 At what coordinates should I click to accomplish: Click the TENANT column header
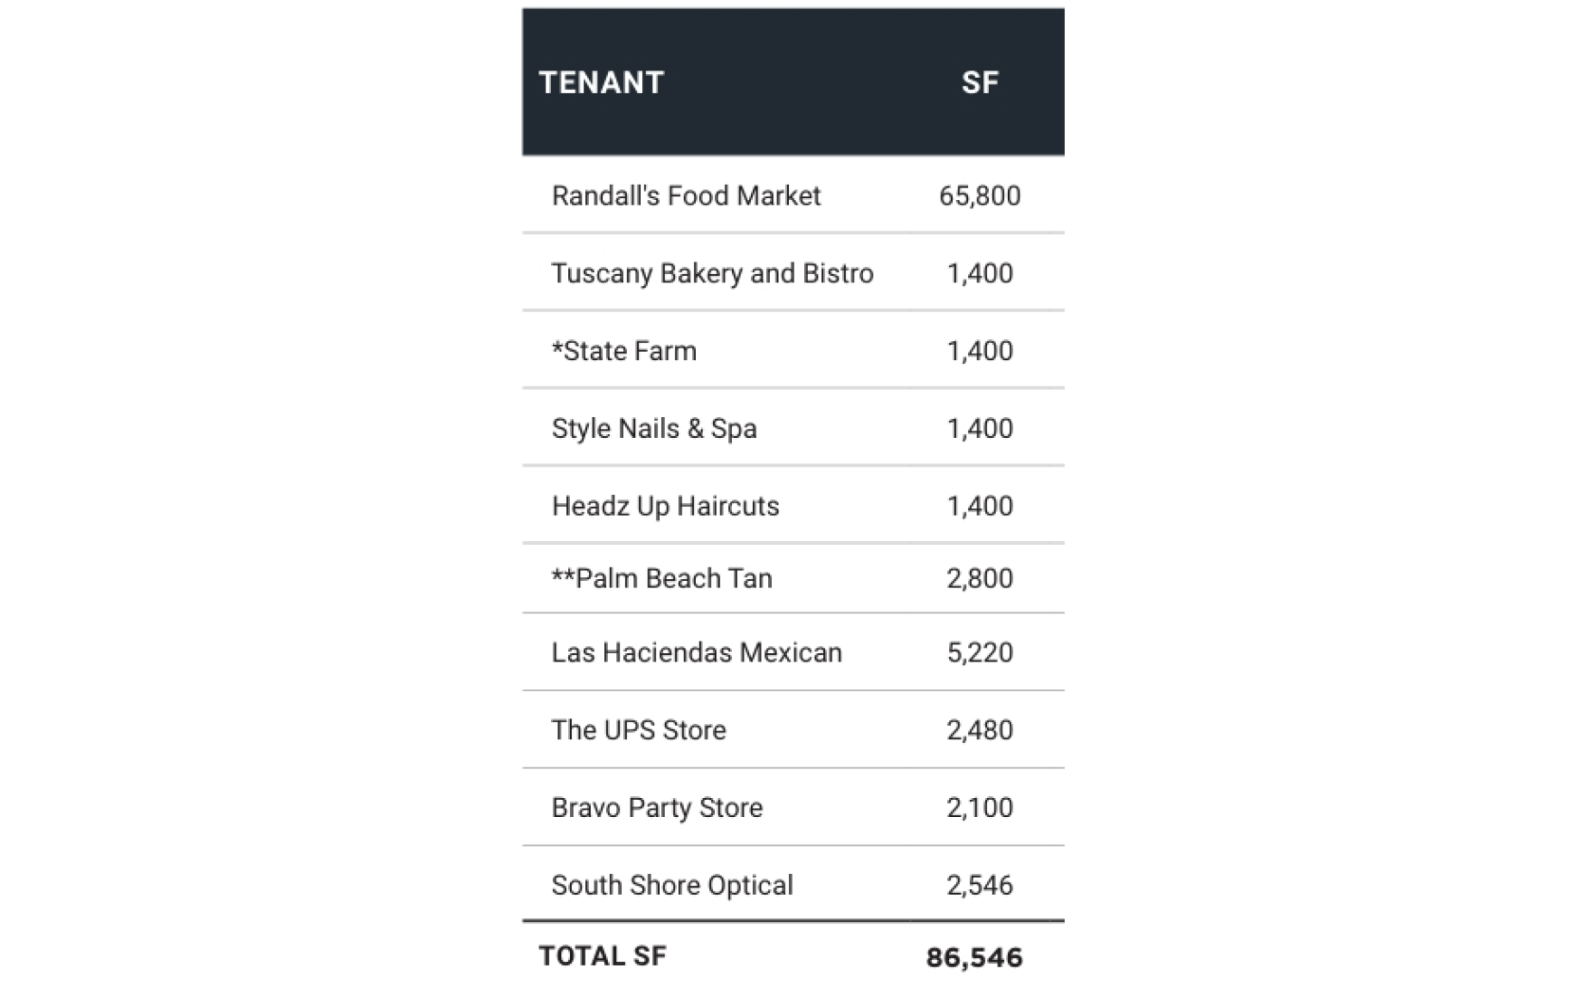pos(601,82)
